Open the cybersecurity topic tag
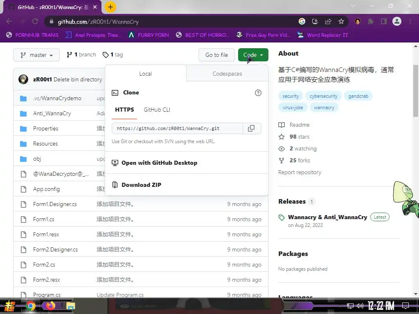The height and width of the screenshot is (314, 419). 323,96
